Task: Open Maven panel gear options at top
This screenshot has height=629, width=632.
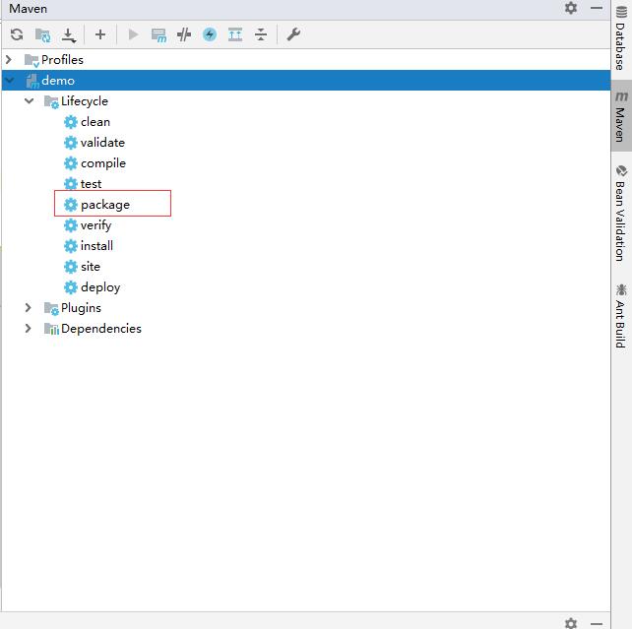Action: 571,8
